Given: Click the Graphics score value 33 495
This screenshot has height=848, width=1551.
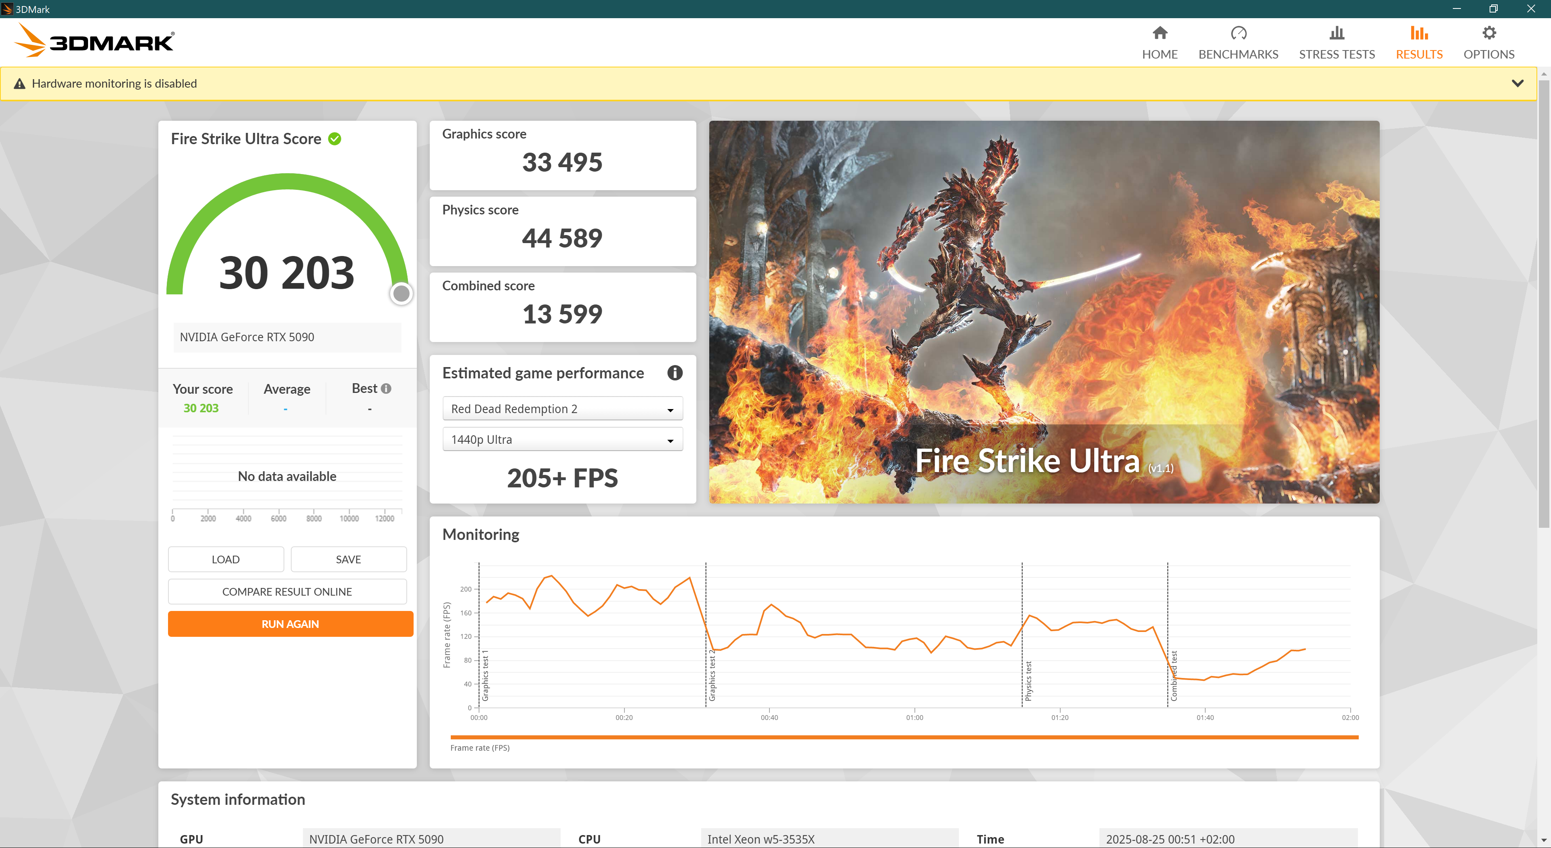Looking at the screenshot, I should pyautogui.click(x=562, y=162).
